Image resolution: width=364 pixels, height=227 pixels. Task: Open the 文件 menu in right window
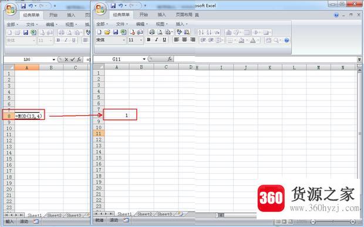pyautogui.click(x=122, y=24)
